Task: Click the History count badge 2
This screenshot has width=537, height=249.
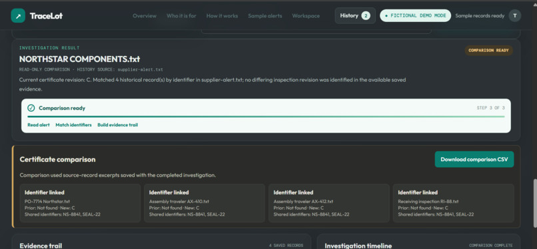Action: (x=366, y=16)
